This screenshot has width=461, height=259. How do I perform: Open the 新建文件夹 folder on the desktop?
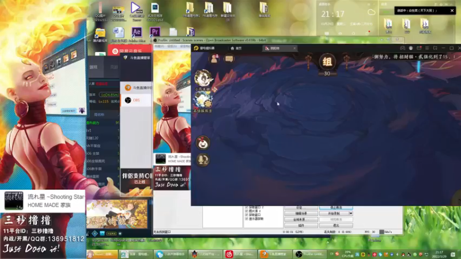point(227,11)
